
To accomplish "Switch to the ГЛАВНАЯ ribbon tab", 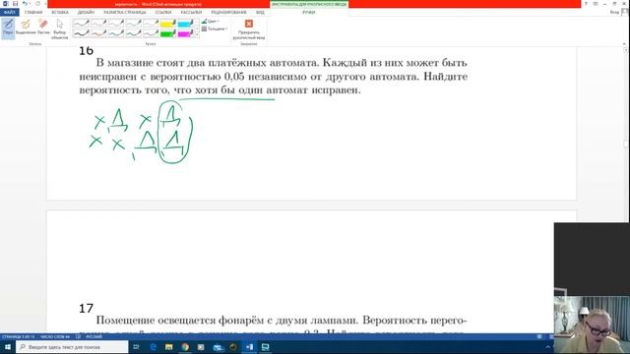I will point(33,13).
